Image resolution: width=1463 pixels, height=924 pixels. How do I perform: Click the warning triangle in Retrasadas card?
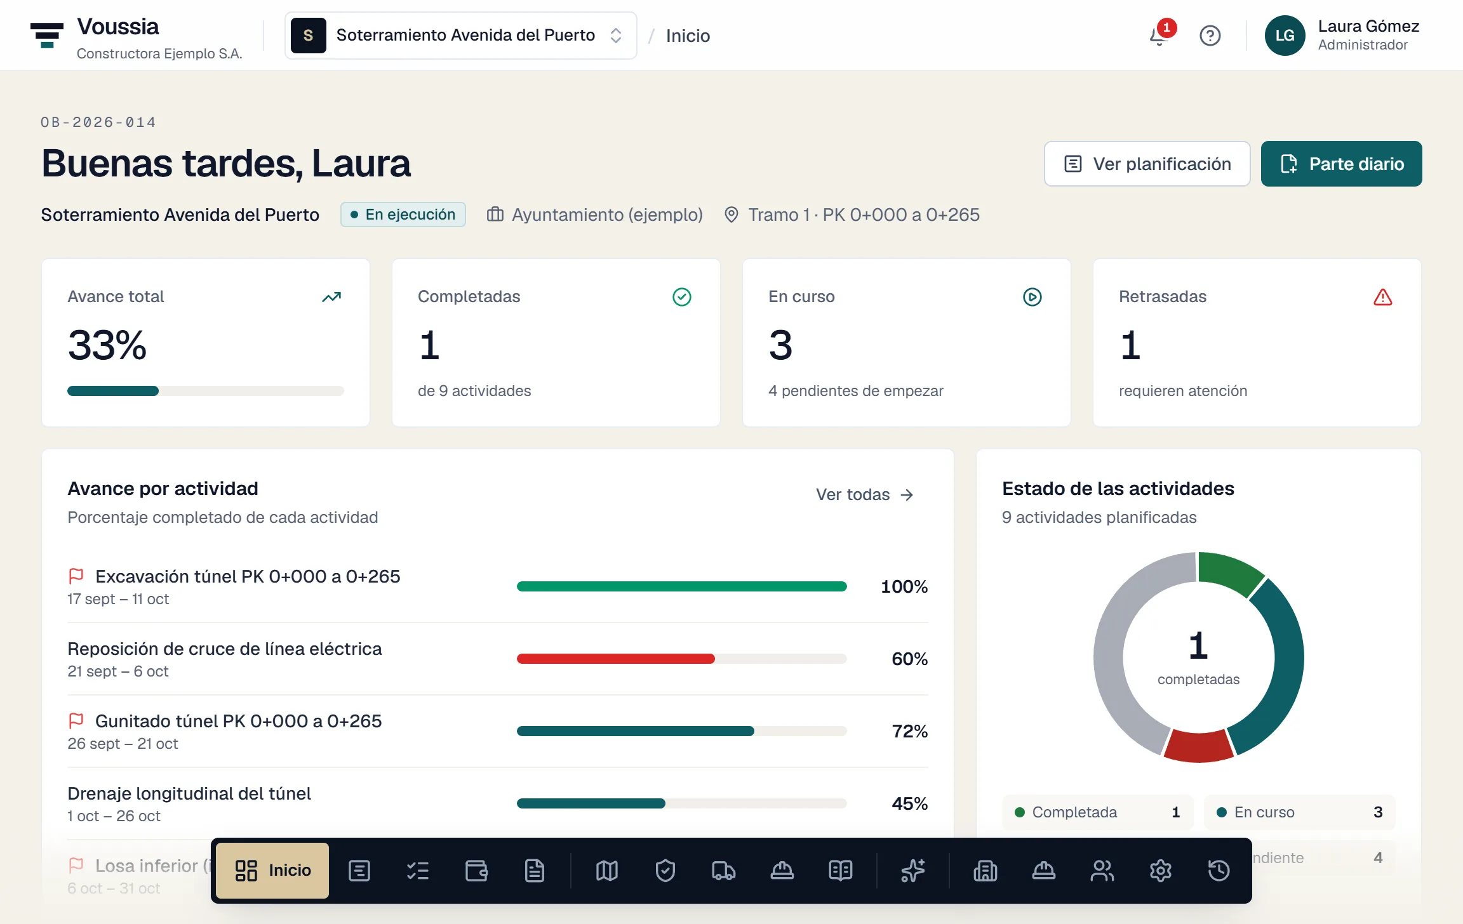(1383, 297)
